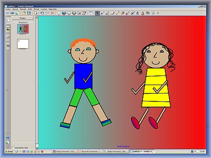The width and height of the screenshot is (211, 158).
Task: Open the Soubor menu
Action: point(8,9)
